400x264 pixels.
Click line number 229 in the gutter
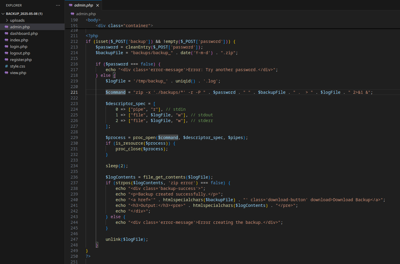(x=74, y=138)
